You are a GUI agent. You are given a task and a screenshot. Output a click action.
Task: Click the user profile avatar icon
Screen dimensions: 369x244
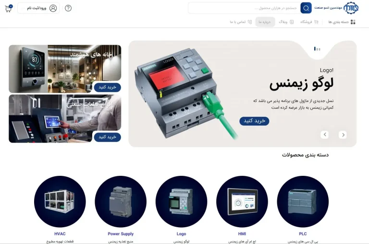(53, 8)
